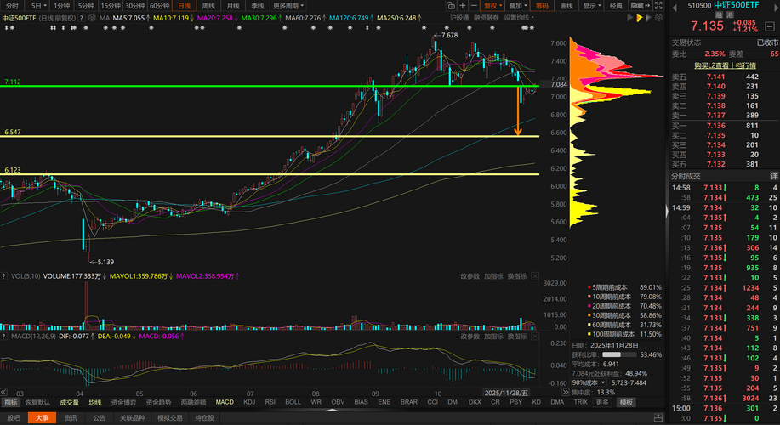The width and height of the screenshot is (780, 425).
Task: Toggle 成交量 volume indicator
Action: click(69, 403)
